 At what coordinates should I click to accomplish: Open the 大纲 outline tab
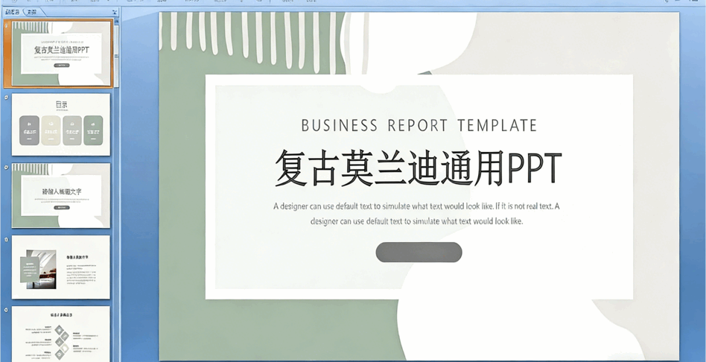(x=32, y=13)
